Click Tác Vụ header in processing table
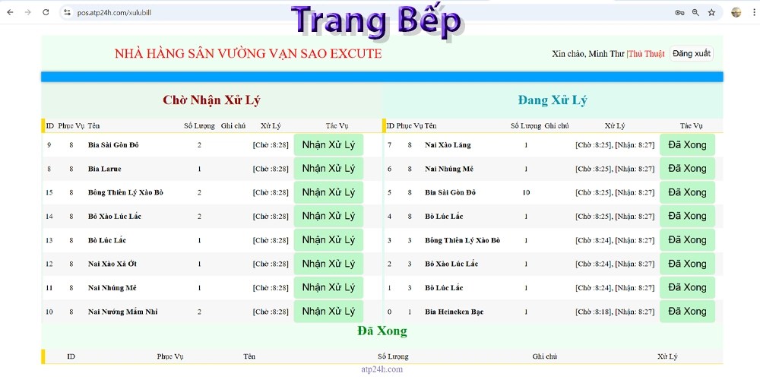This screenshot has width=760, height=380. [x=691, y=126]
